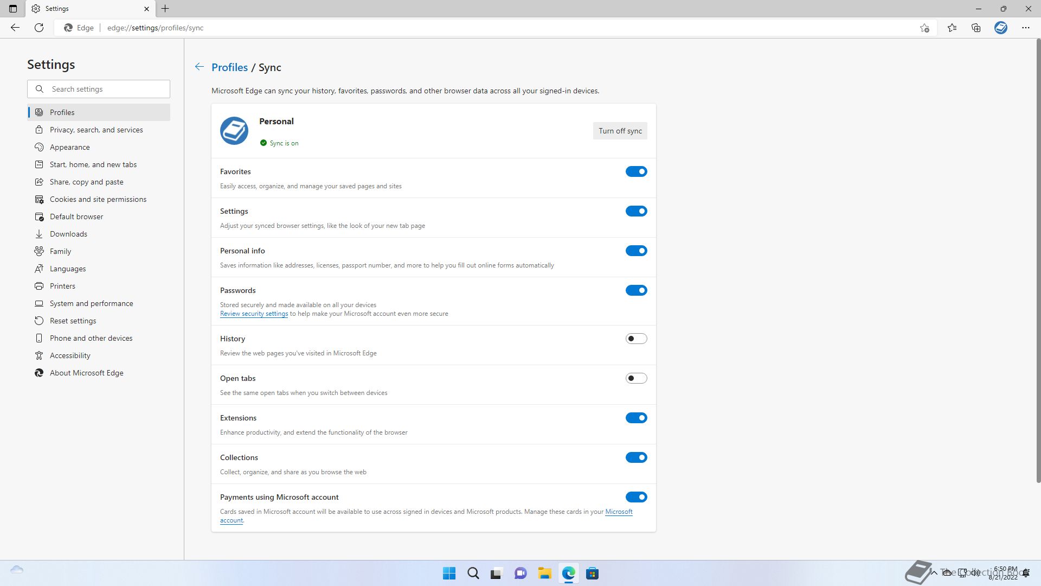Disable Personal info sync toggle

point(637,251)
